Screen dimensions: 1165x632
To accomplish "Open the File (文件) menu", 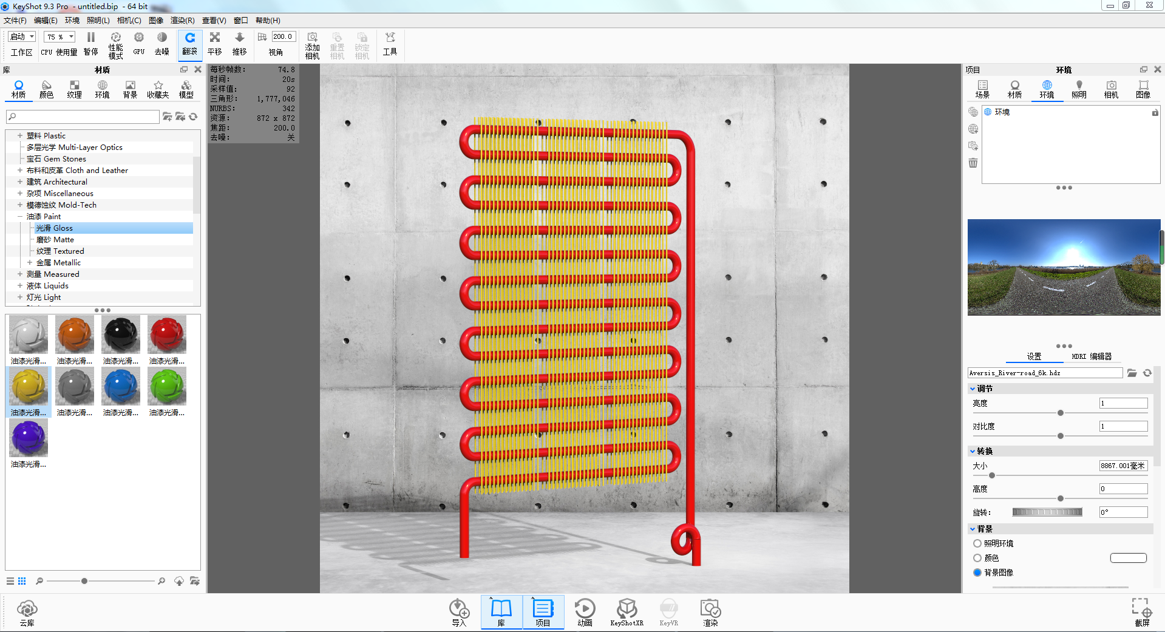I will pyautogui.click(x=15, y=21).
